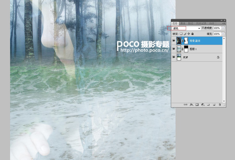The image size is (235, 160).
Task: Switch to the 通道 tab
Action: 183,24
